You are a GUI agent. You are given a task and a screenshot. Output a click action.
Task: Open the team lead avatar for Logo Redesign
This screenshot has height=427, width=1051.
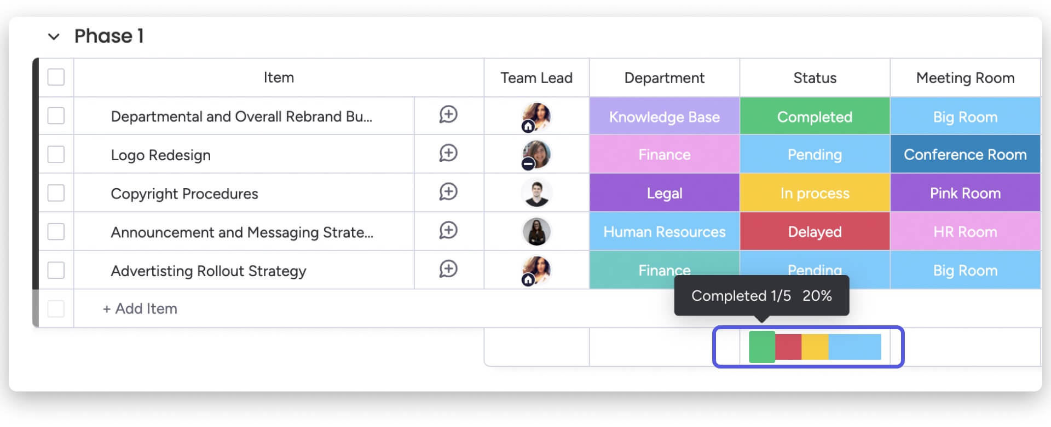click(x=536, y=155)
